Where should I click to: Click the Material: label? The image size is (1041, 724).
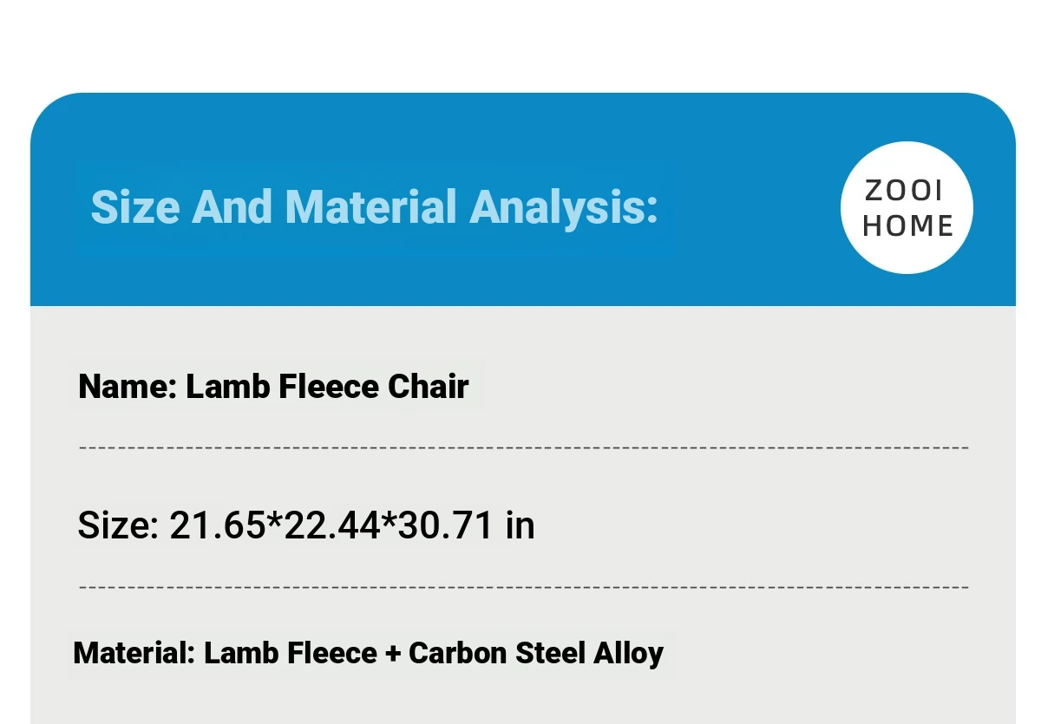coord(134,653)
